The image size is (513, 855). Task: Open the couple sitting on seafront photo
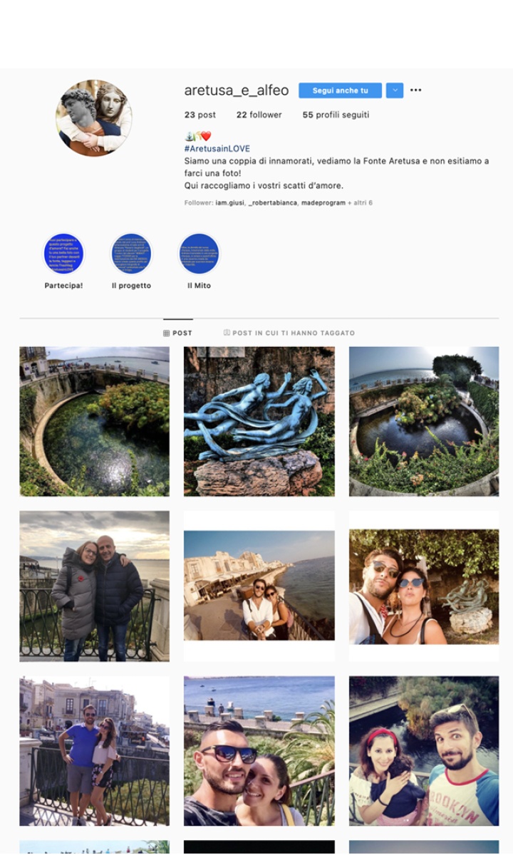point(259,586)
